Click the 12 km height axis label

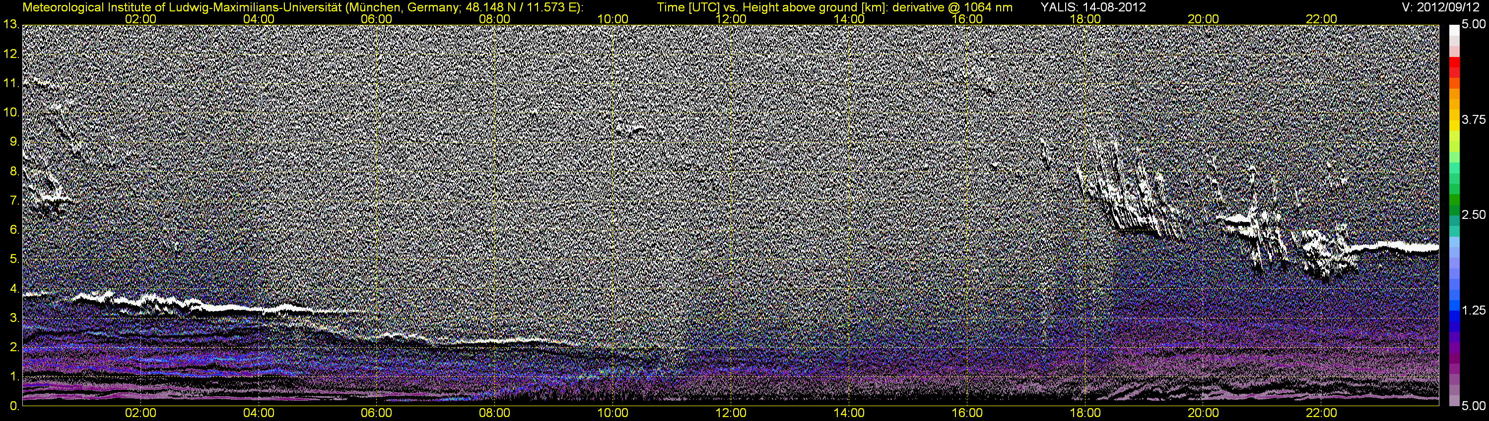tap(11, 54)
